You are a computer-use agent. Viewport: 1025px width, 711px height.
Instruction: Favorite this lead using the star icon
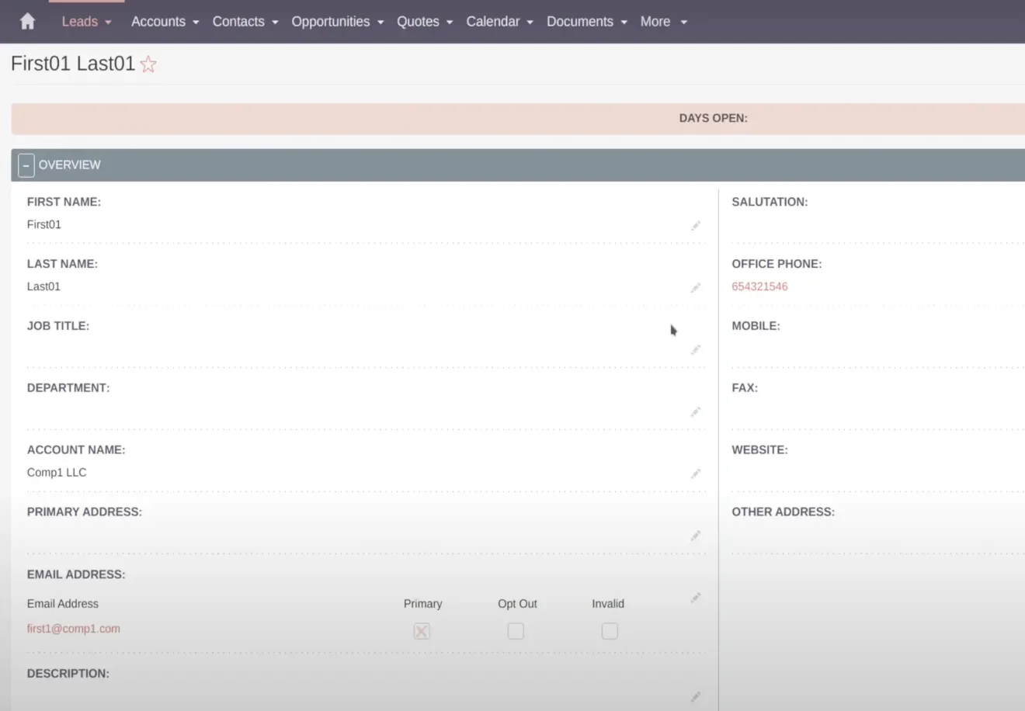coord(148,64)
